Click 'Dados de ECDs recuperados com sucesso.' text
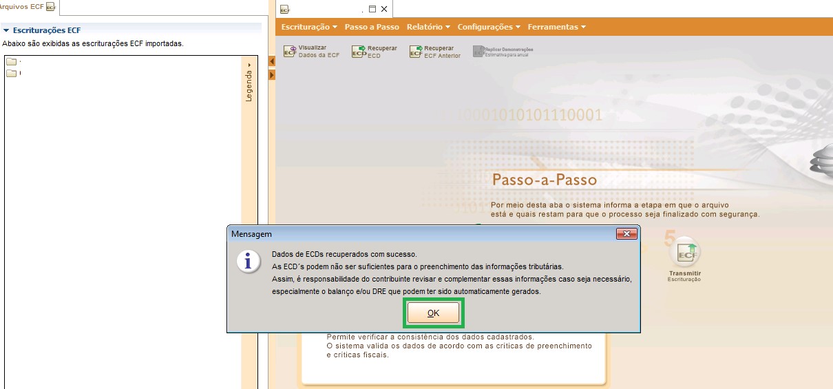The image size is (833, 389). click(344, 254)
